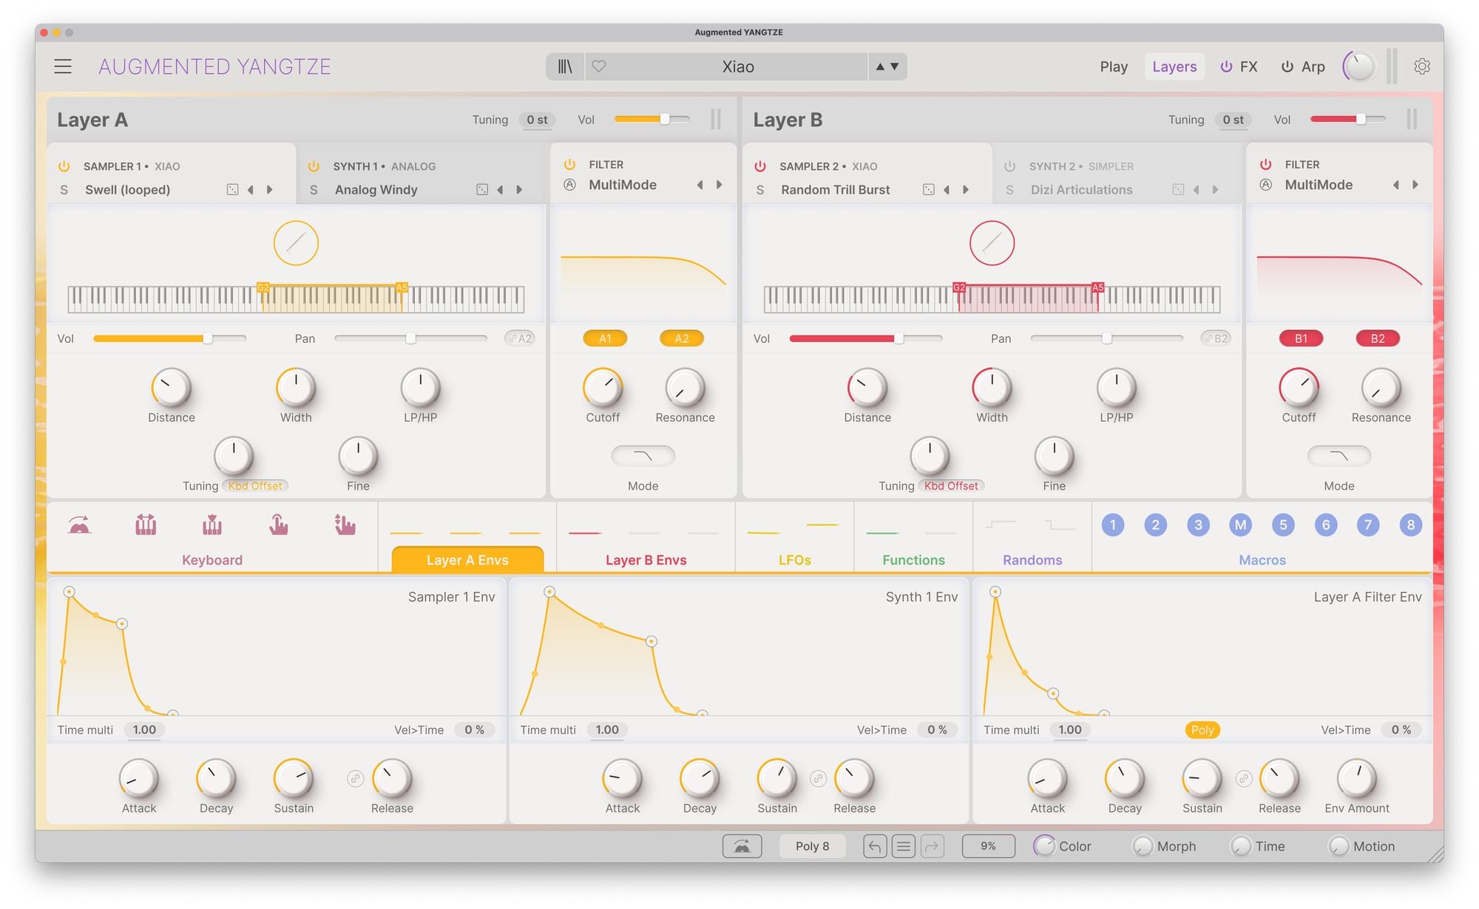Enable Synth 2 power button

pyautogui.click(x=1010, y=166)
